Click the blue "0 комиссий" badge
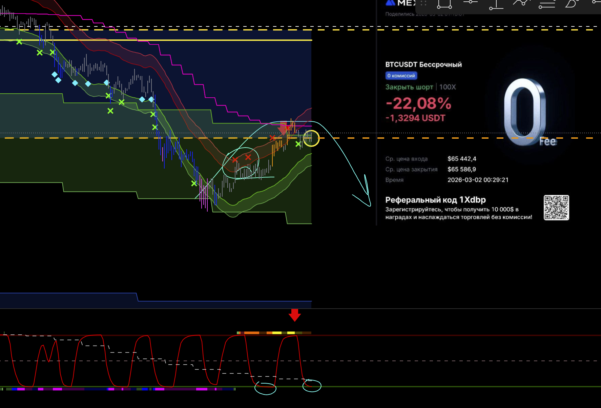 click(x=401, y=76)
